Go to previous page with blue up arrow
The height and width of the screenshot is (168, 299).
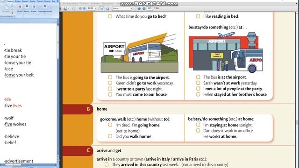tap(139, 8)
